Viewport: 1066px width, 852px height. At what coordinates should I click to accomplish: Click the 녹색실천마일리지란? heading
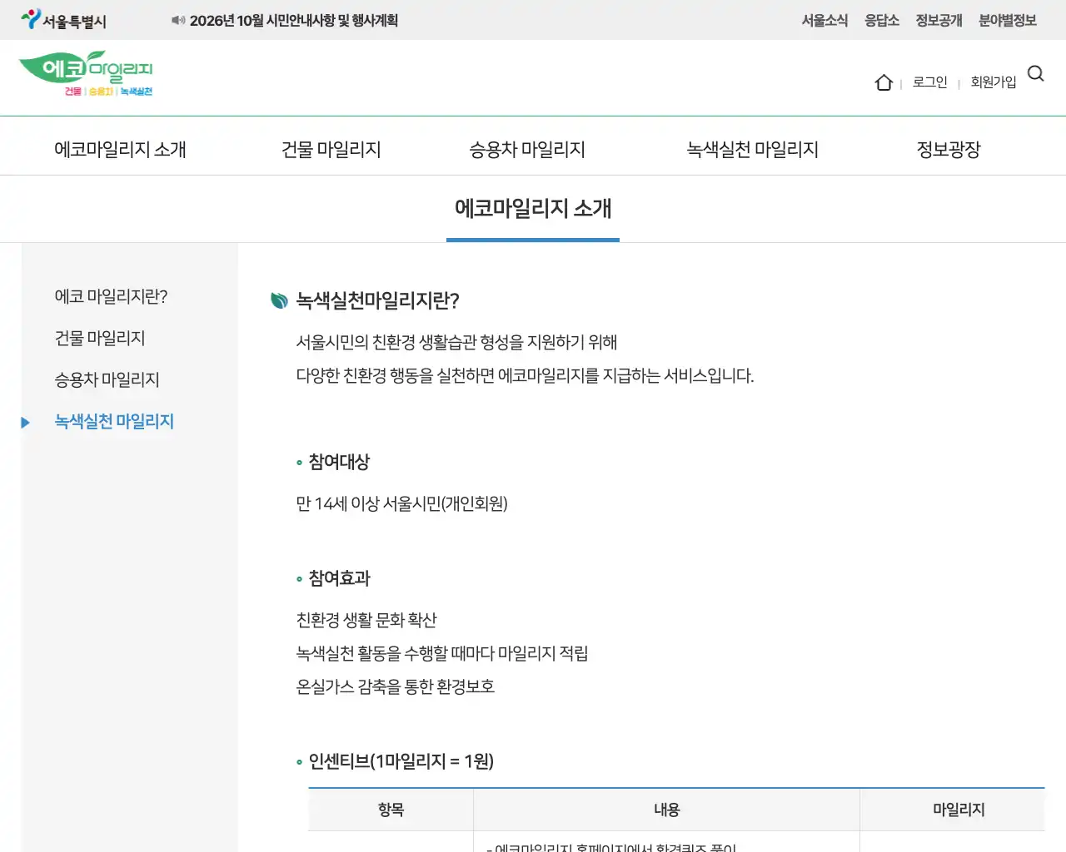pos(378,300)
